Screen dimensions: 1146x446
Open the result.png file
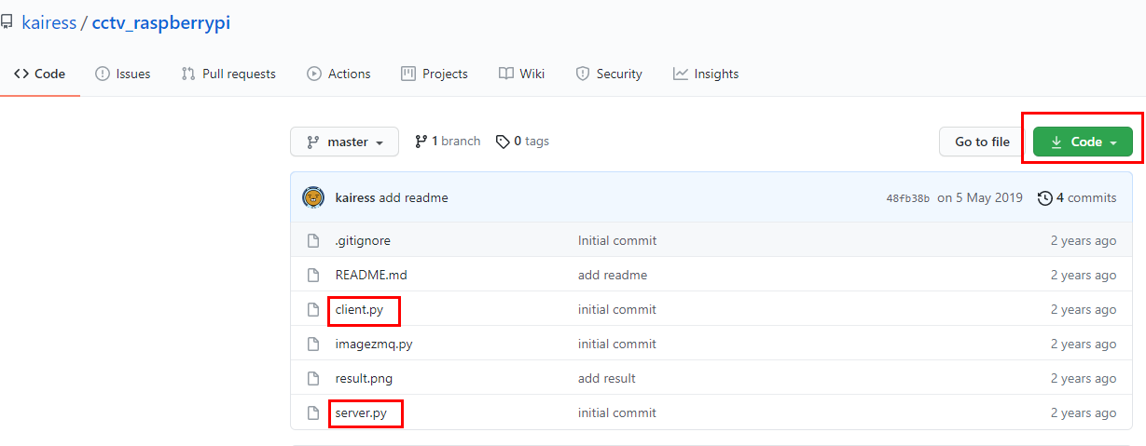[366, 378]
